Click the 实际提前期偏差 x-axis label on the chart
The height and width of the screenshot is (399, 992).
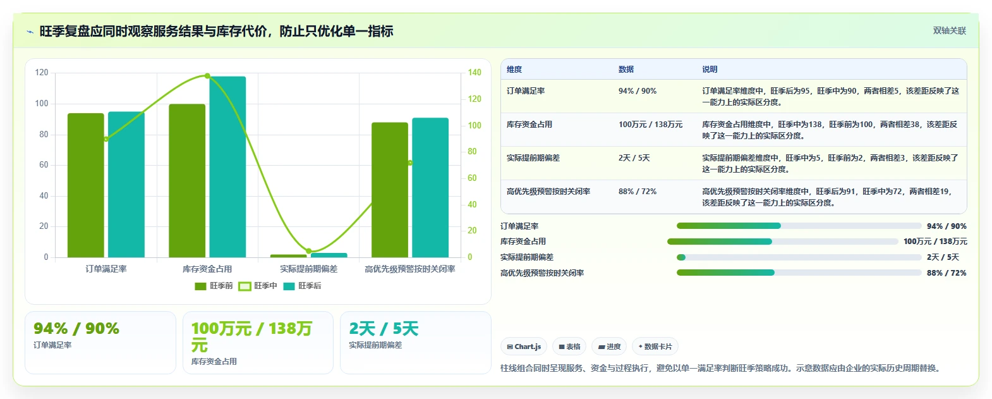[309, 269]
